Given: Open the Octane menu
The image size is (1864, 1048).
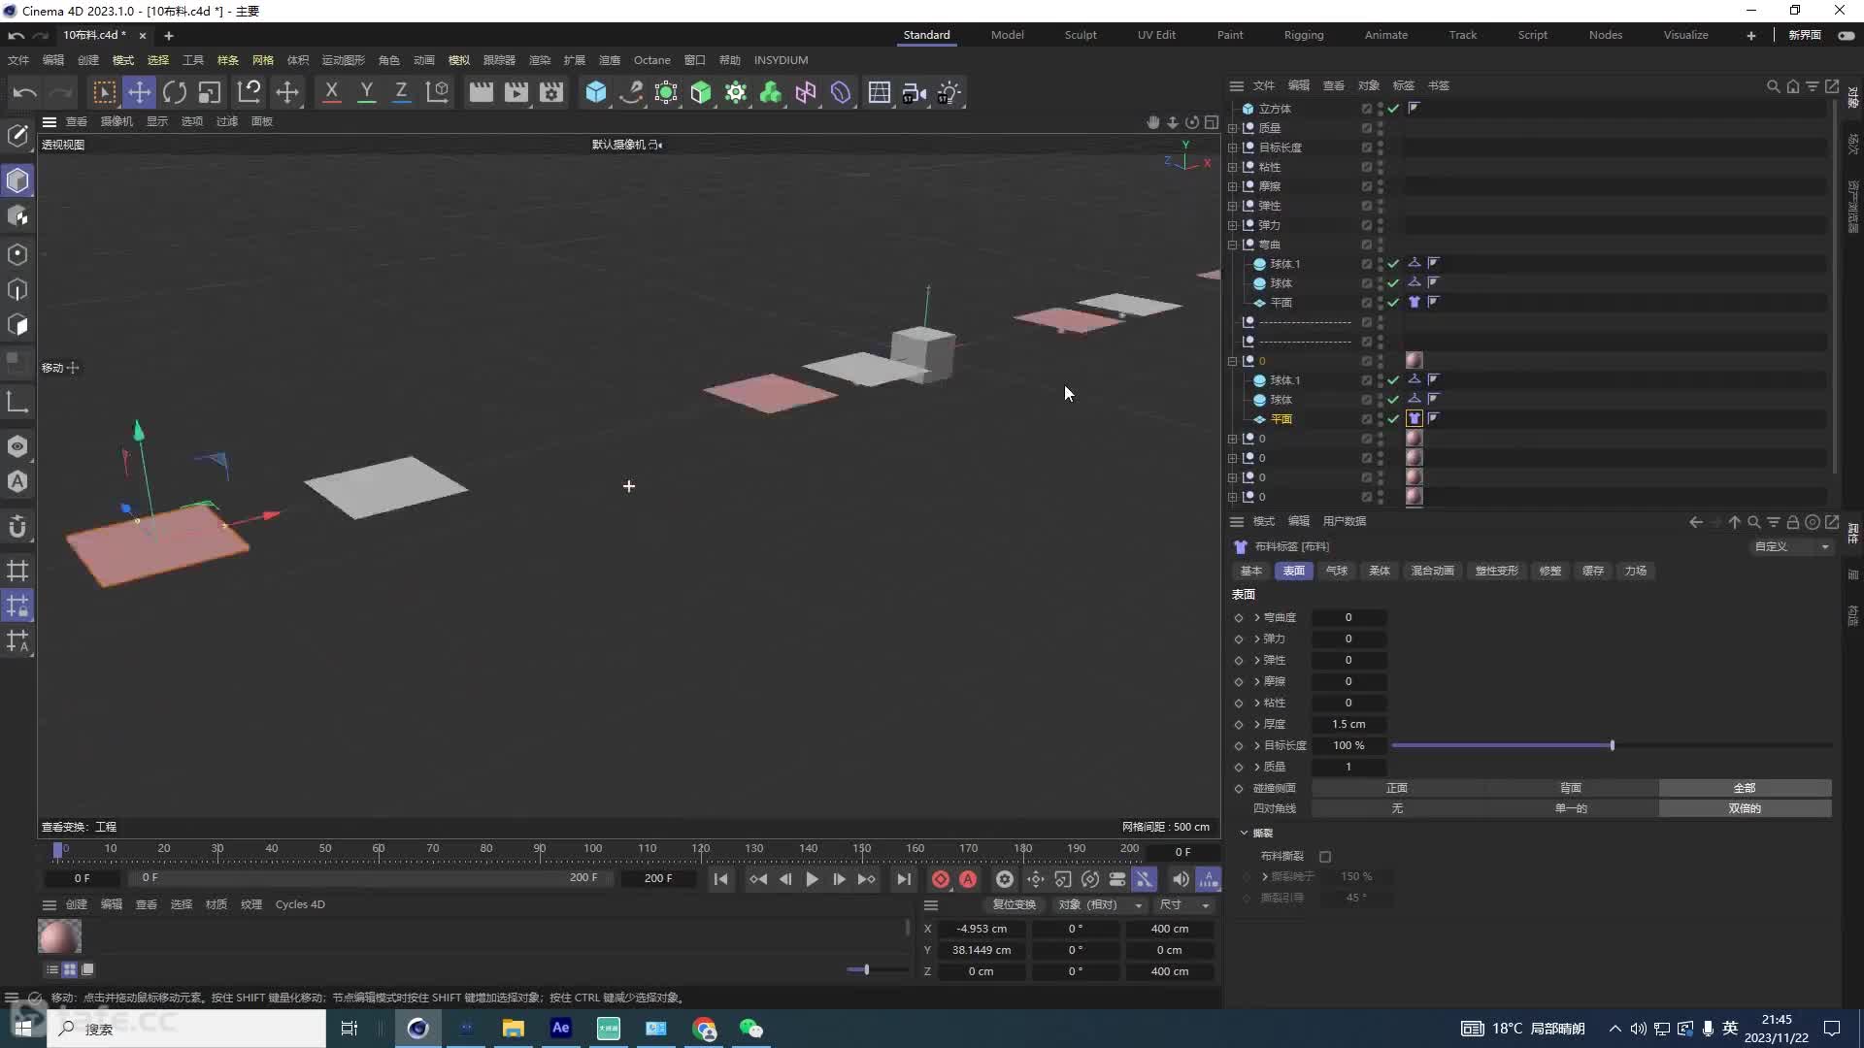Looking at the screenshot, I should click(651, 60).
